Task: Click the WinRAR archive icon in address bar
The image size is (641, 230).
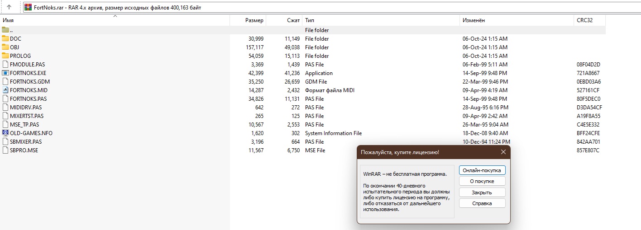Action: tap(28, 7)
